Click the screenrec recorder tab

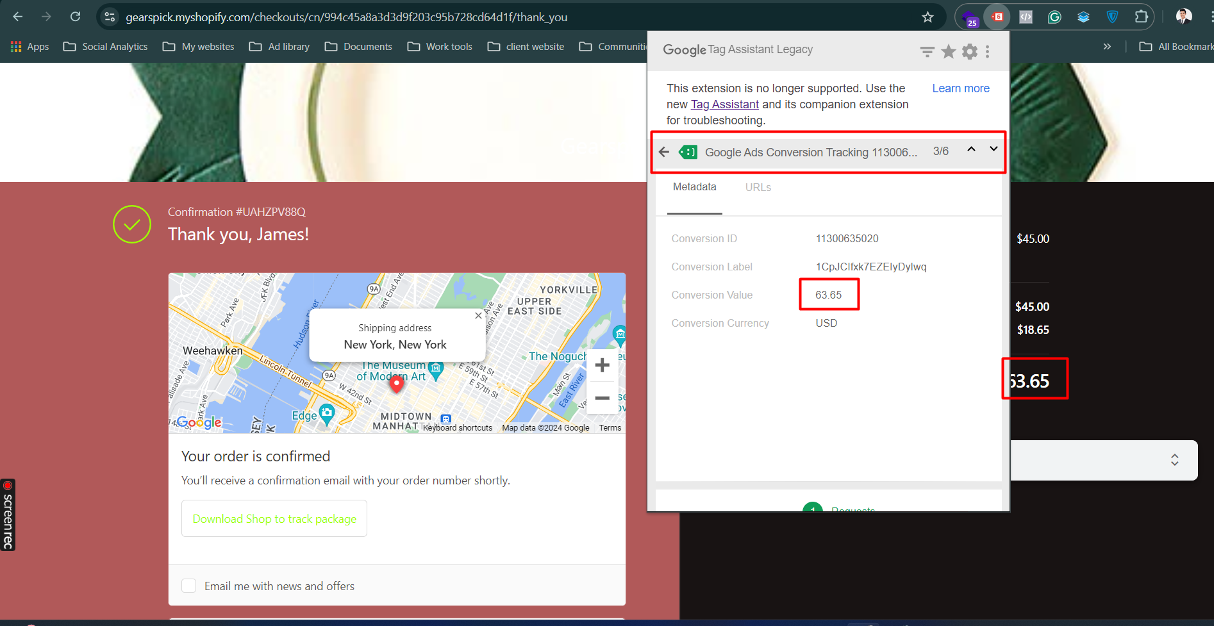[x=8, y=515]
